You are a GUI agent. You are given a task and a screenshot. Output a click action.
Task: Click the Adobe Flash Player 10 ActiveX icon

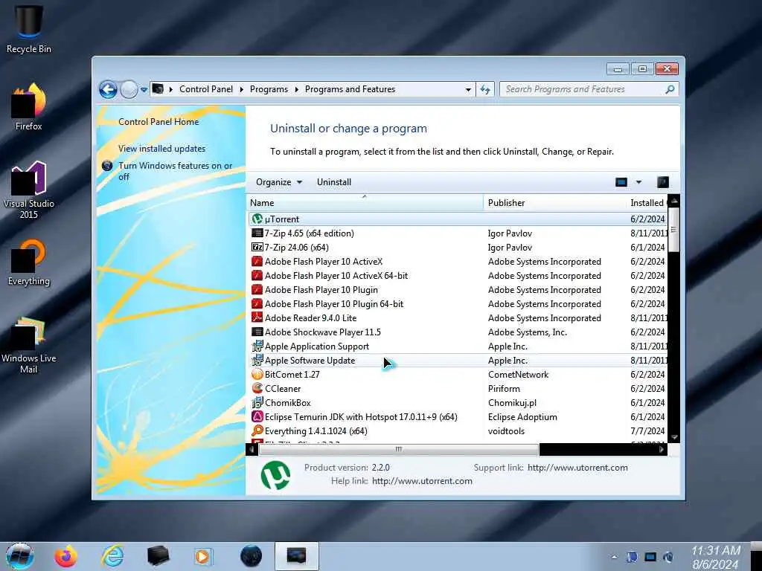point(257,261)
